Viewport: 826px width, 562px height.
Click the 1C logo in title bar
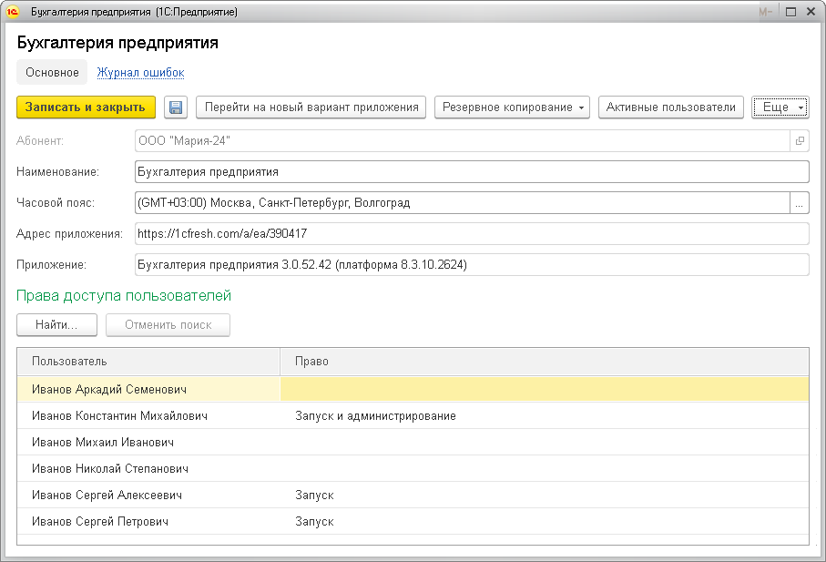[13, 12]
